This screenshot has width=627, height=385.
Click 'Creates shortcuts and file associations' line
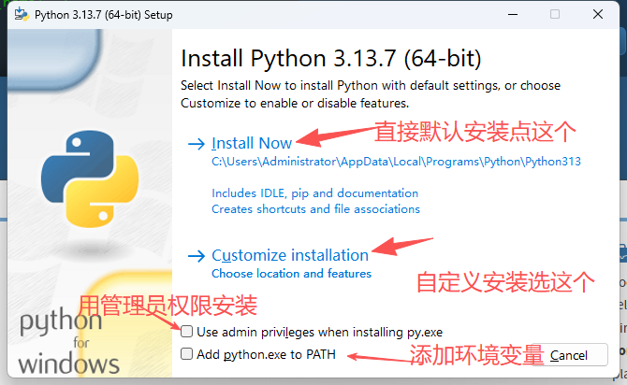pyautogui.click(x=315, y=208)
